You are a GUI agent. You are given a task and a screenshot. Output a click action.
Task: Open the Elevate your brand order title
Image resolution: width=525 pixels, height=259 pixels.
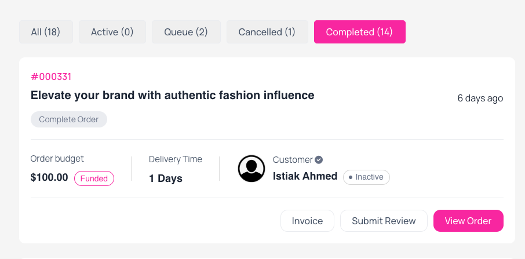point(173,96)
